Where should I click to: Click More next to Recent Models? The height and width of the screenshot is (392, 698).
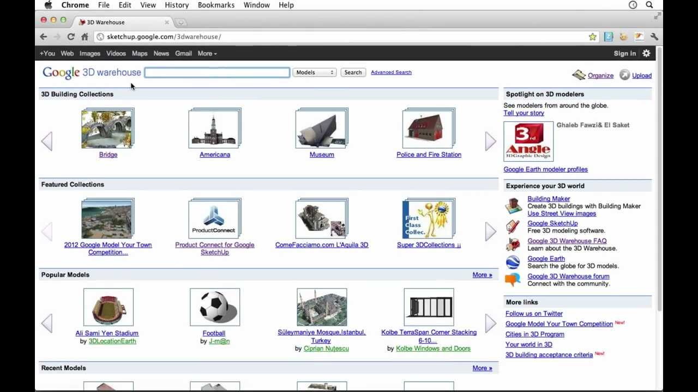(x=482, y=368)
